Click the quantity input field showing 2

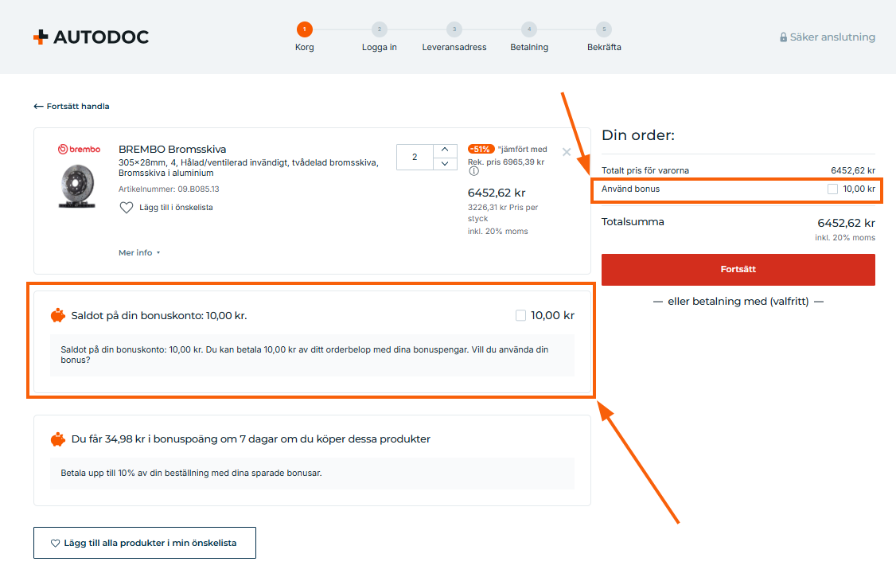tap(415, 157)
